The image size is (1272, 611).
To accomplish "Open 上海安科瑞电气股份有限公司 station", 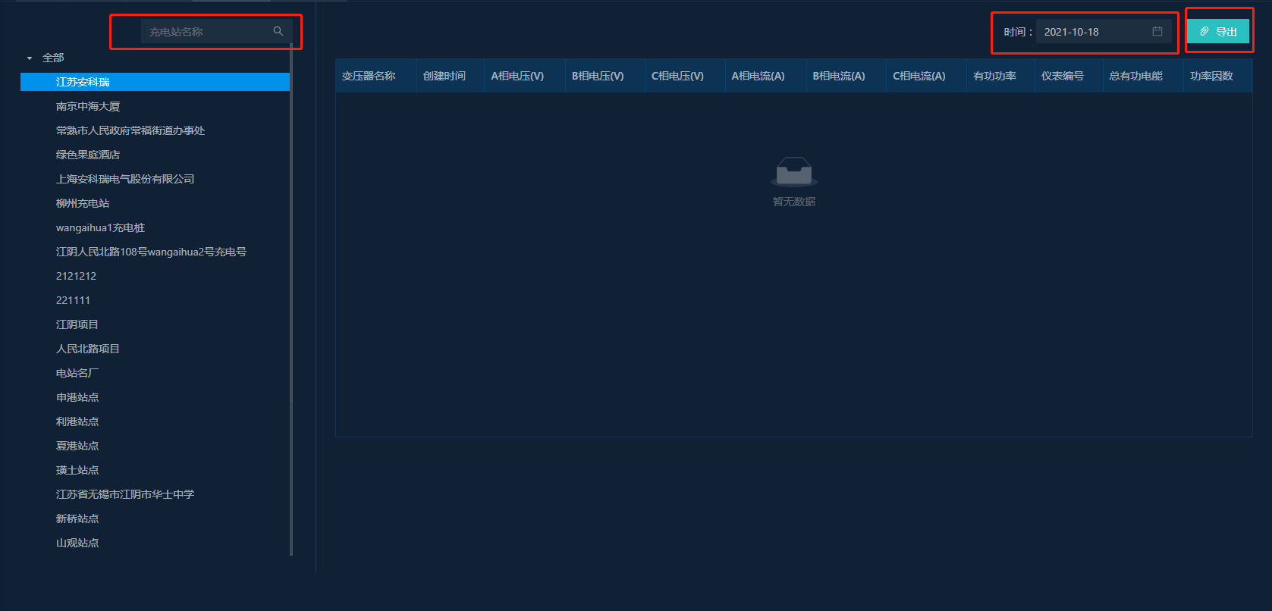I will click(125, 179).
